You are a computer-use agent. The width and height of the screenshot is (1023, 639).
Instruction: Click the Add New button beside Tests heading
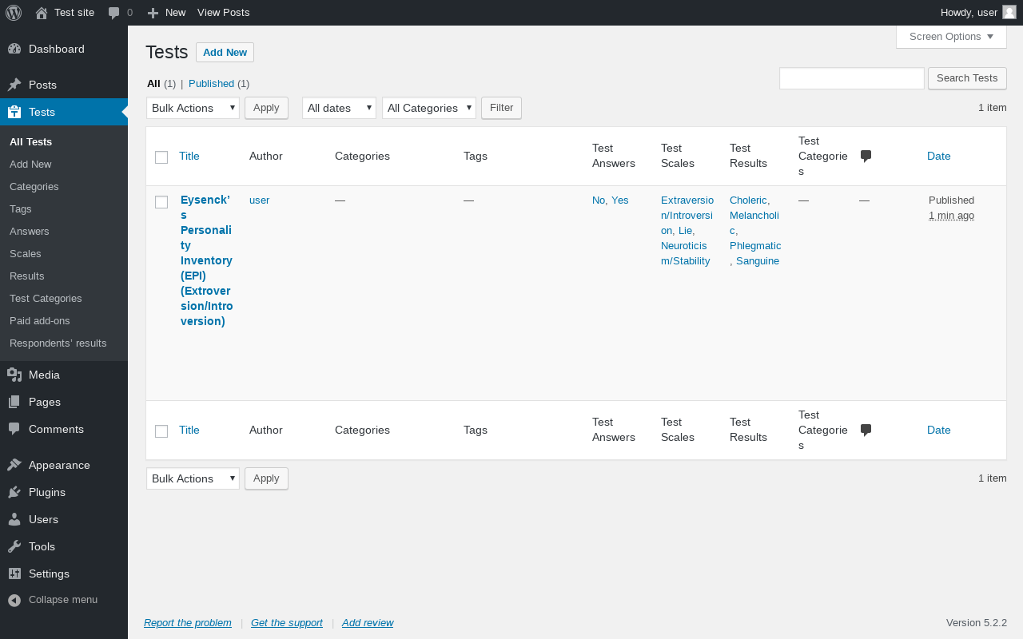click(x=225, y=52)
